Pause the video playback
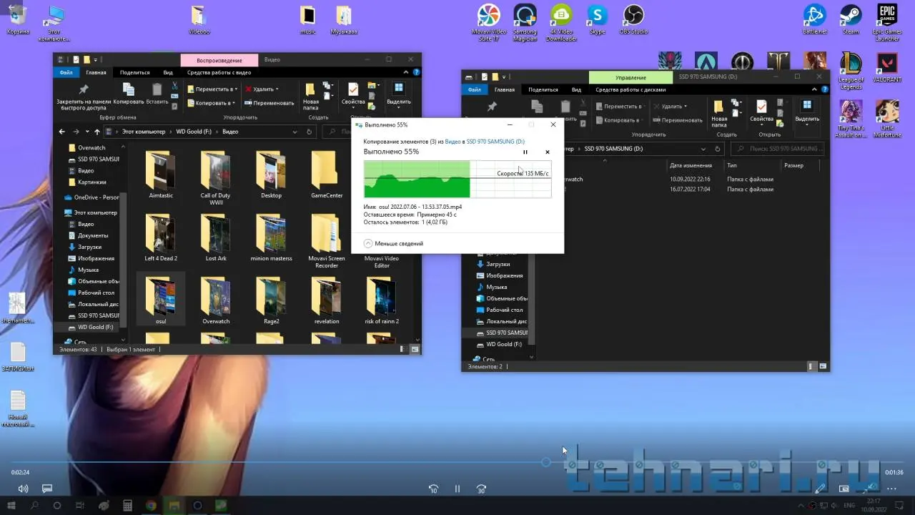 [457, 489]
